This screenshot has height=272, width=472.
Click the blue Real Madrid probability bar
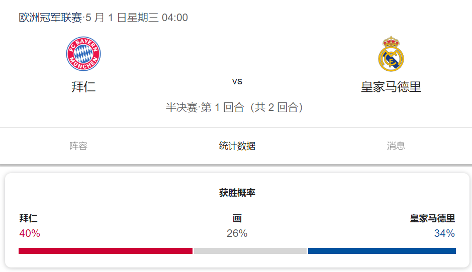pyautogui.click(x=382, y=251)
